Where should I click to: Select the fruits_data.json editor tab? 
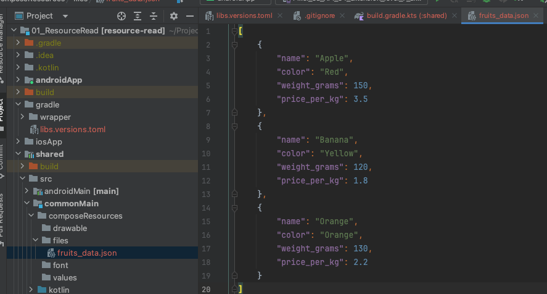pos(503,15)
